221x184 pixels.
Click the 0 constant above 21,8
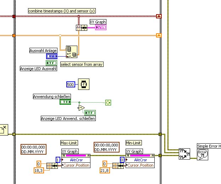[105, 163]
